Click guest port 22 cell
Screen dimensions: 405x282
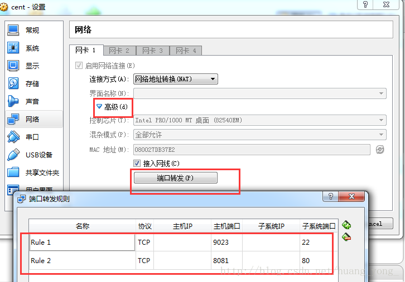pyautogui.click(x=319, y=243)
